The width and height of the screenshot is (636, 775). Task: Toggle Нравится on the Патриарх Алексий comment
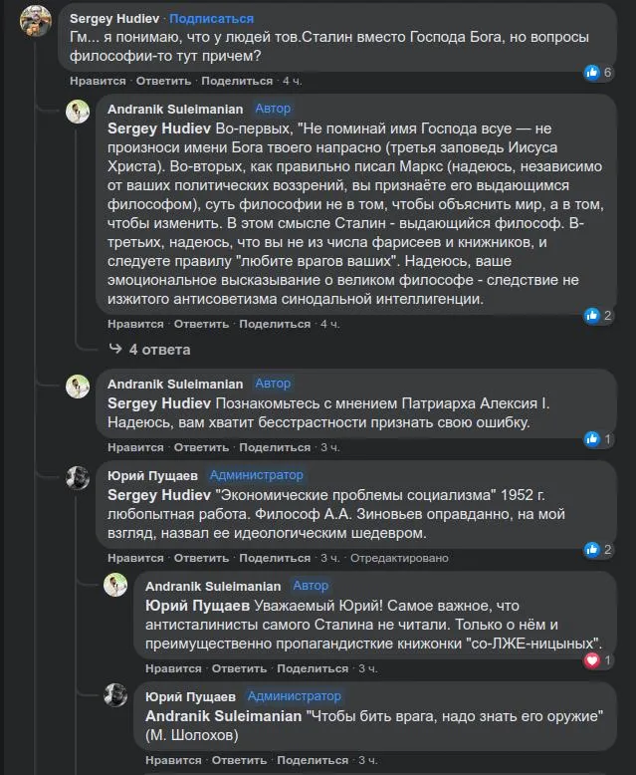pos(135,447)
